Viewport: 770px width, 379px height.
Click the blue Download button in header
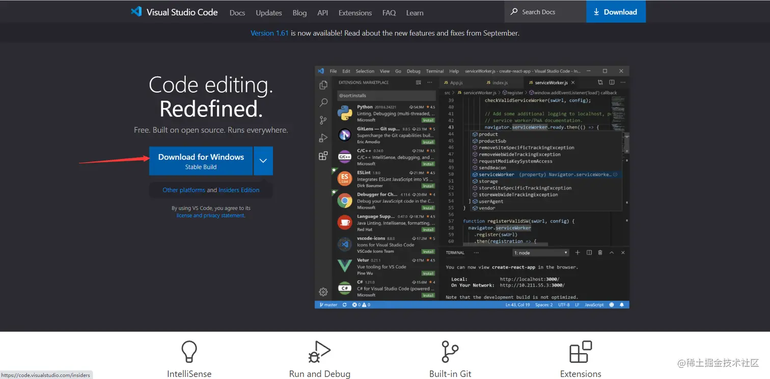[x=616, y=12]
